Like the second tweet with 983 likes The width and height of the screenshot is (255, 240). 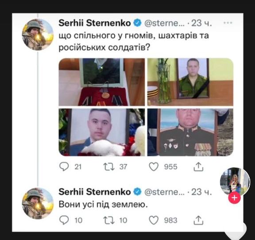154,220
